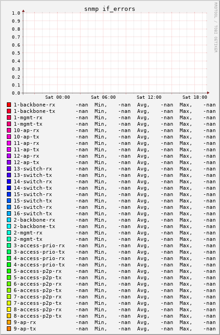Image resolution: width=220 pixels, height=335 pixels.
Task: Click the 2-mgmt-rx legend label
Action: click(28, 233)
